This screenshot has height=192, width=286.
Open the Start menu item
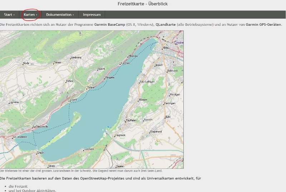pyautogui.click(x=9, y=15)
